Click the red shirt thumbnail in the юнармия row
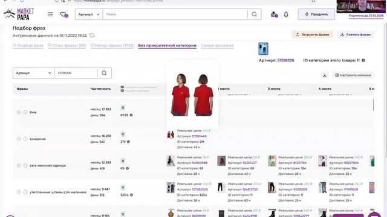This screenshot has width=387, height=217. [x=171, y=134]
